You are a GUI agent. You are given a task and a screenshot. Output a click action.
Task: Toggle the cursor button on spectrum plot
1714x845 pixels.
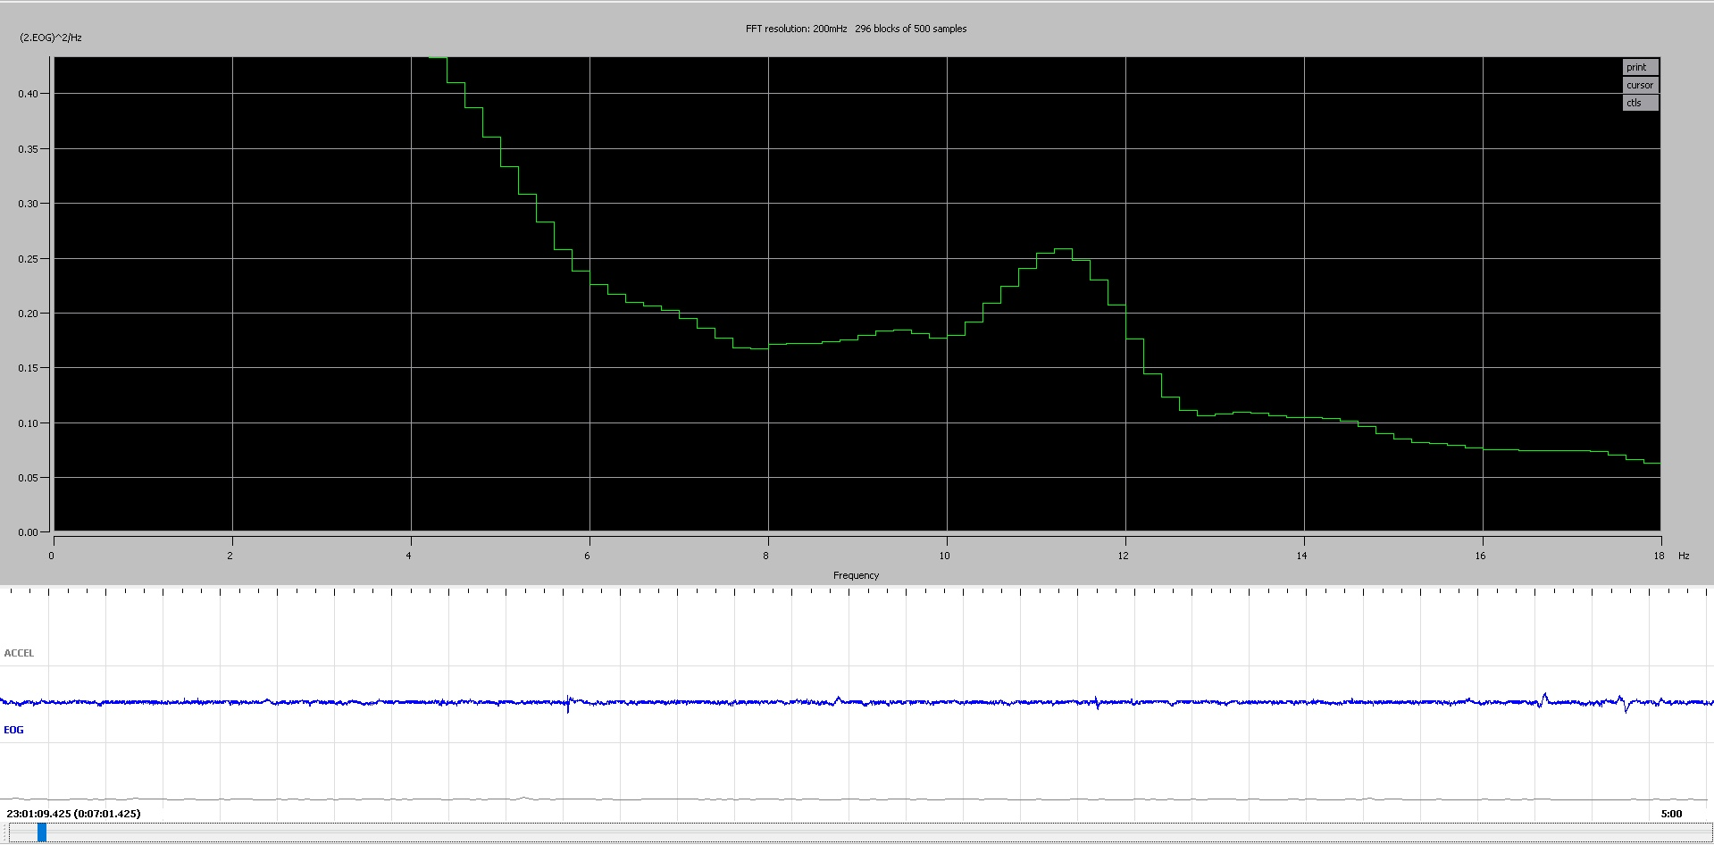[x=1640, y=85]
